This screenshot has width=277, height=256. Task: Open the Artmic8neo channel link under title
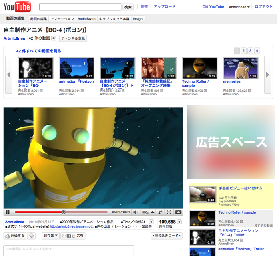tap(14, 38)
